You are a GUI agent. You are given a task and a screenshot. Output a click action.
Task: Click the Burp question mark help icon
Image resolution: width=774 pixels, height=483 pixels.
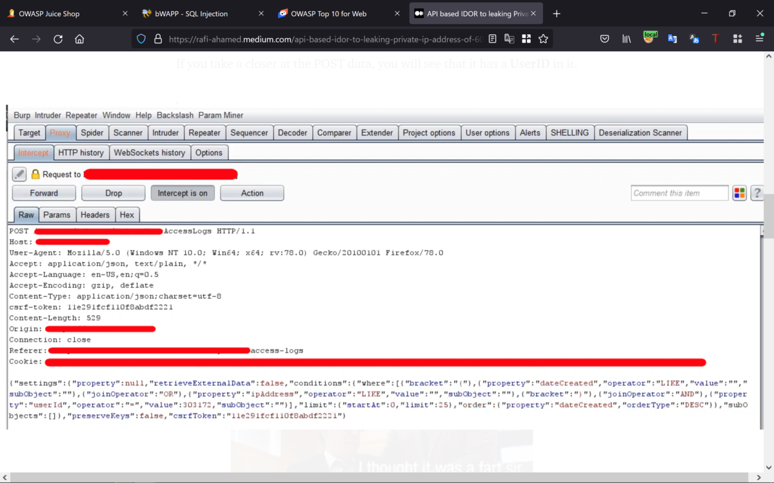pos(757,193)
